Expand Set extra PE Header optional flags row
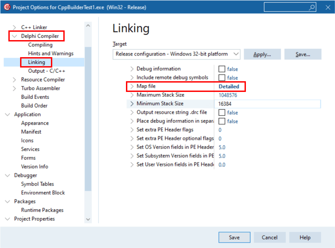This screenshot has height=248, width=335. [x=132, y=138]
